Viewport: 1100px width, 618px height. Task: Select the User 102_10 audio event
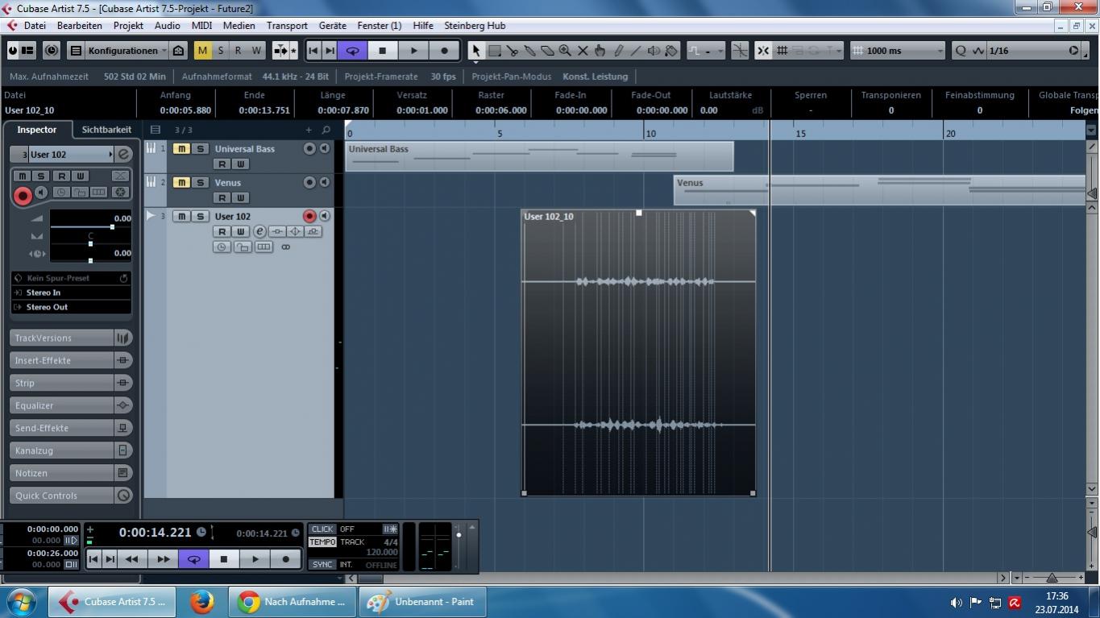[638, 352]
